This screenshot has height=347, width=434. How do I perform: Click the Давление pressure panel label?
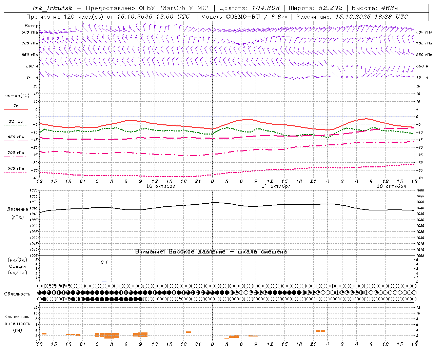coord(18,209)
